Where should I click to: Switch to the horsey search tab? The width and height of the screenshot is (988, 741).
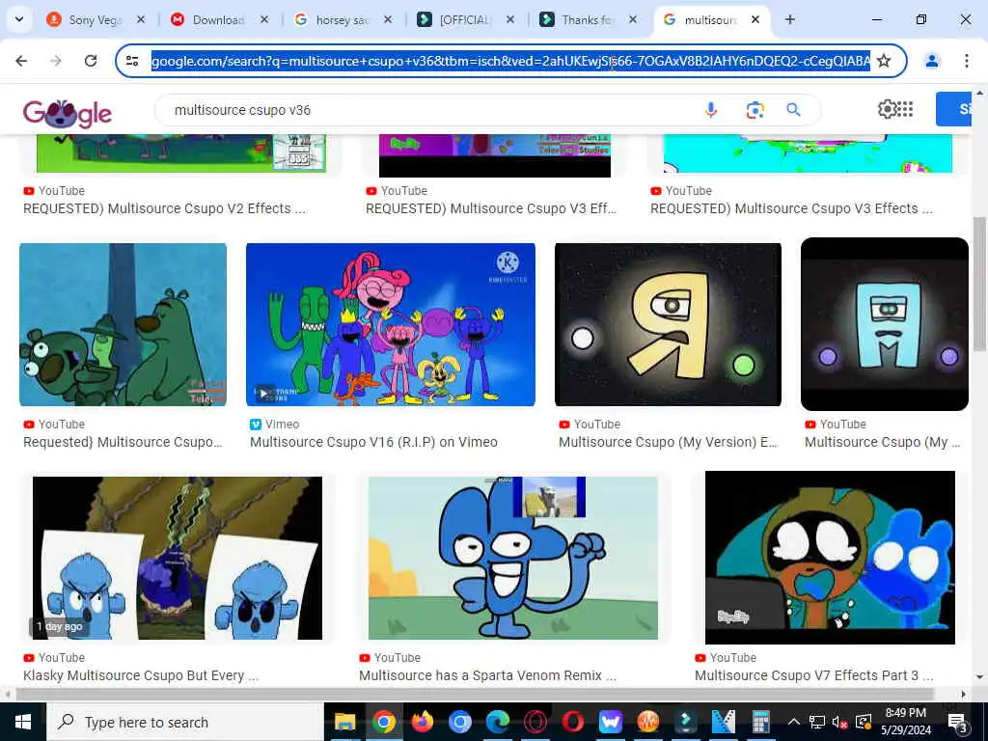click(x=341, y=20)
